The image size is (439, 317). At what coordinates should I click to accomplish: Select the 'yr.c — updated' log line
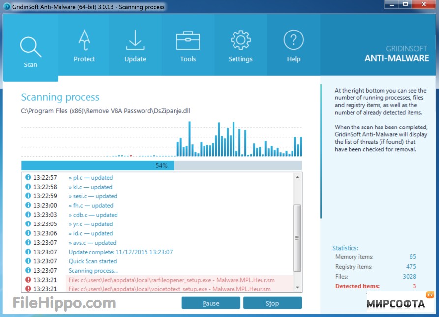tap(91, 224)
